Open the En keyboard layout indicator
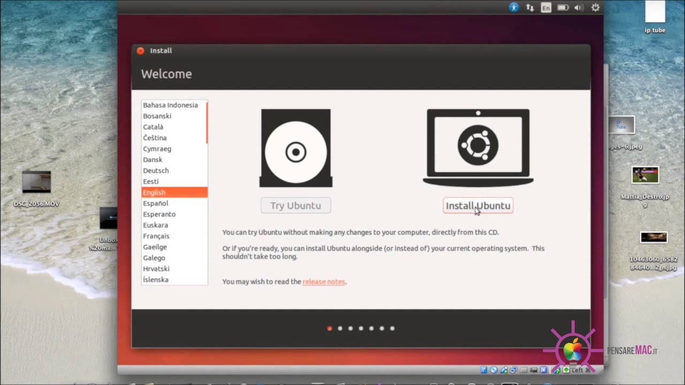This screenshot has height=385, width=685. click(x=546, y=7)
